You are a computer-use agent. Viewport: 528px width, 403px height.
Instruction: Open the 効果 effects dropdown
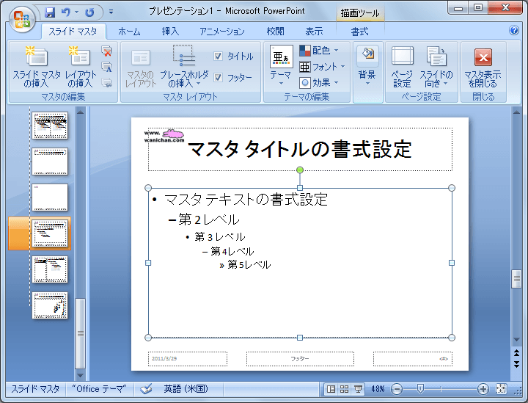[318, 82]
